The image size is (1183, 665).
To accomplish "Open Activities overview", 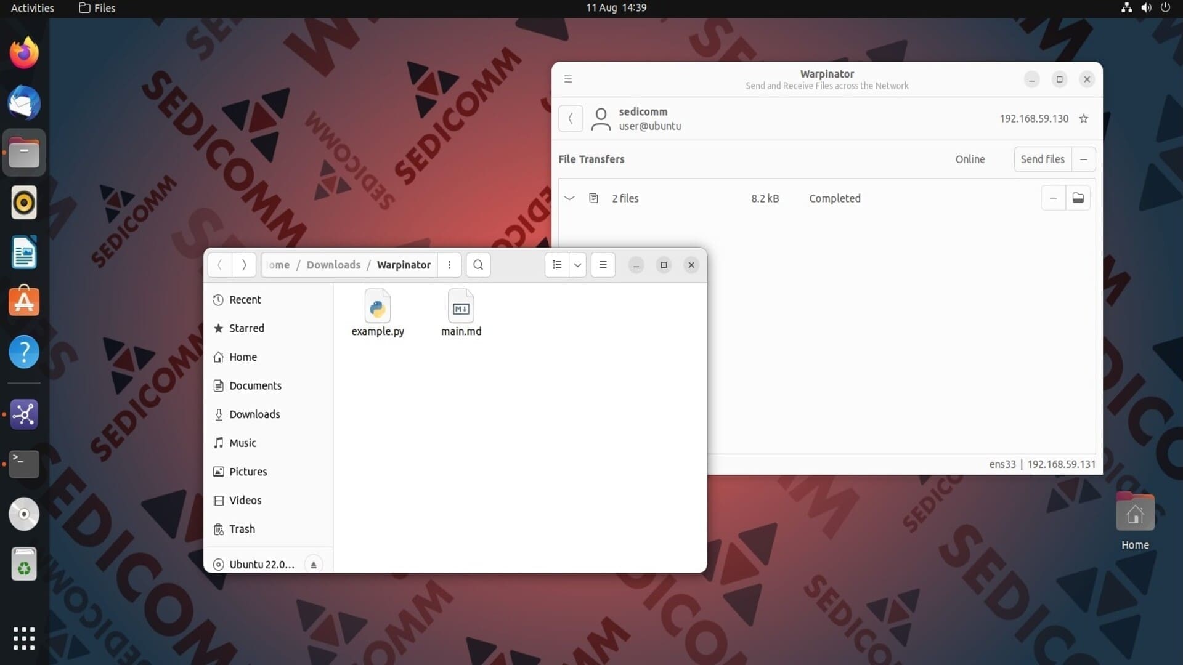I will [x=32, y=8].
